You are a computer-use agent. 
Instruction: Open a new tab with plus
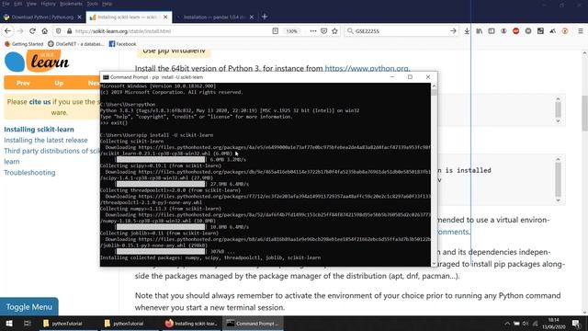pyautogui.click(x=265, y=17)
